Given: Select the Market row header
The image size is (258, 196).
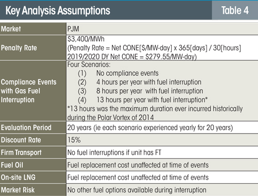Looking at the screenshot, I should pos(33,29).
